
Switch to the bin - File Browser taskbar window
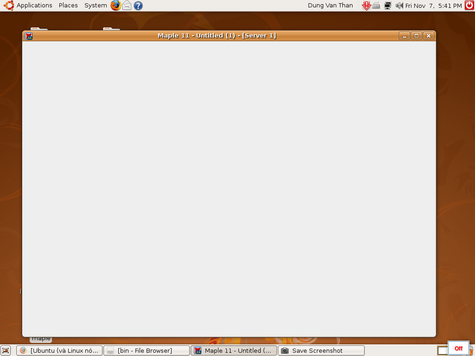pos(147,350)
